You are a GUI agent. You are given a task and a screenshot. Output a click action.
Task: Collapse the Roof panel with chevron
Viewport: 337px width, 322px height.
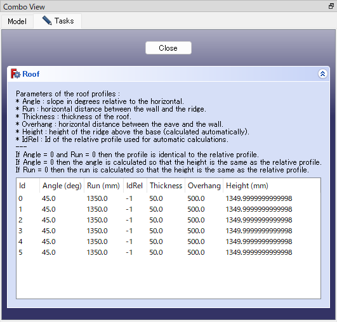[x=322, y=74]
